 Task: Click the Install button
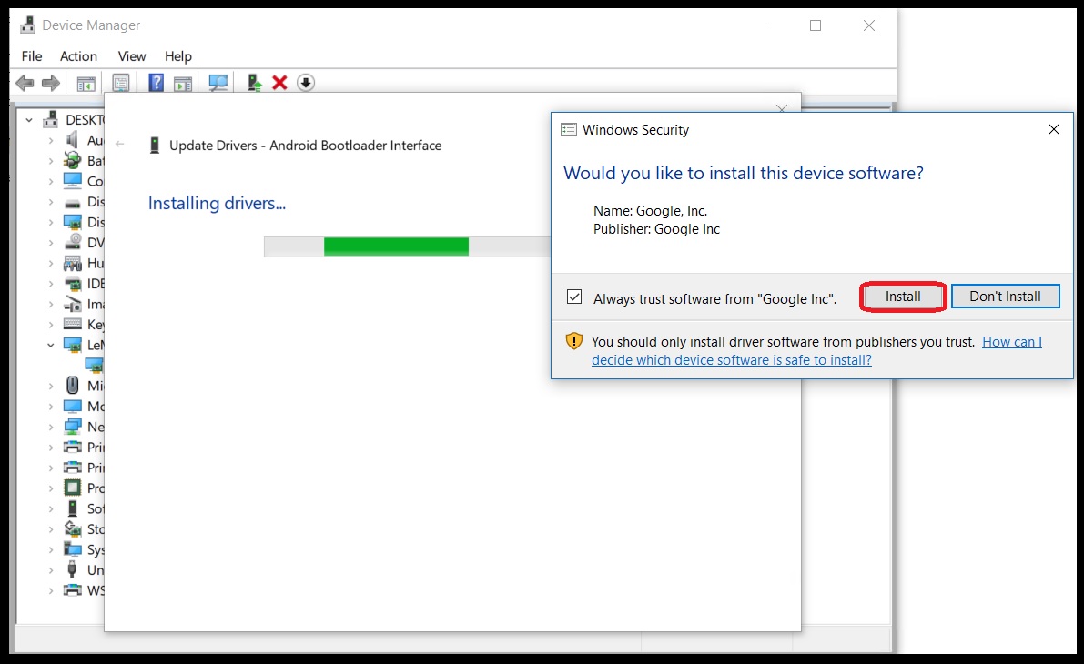(x=903, y=297)
